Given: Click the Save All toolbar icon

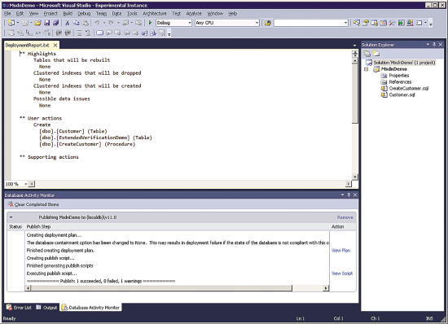Looking at the screenshot, I should click(x=56, y=23).
